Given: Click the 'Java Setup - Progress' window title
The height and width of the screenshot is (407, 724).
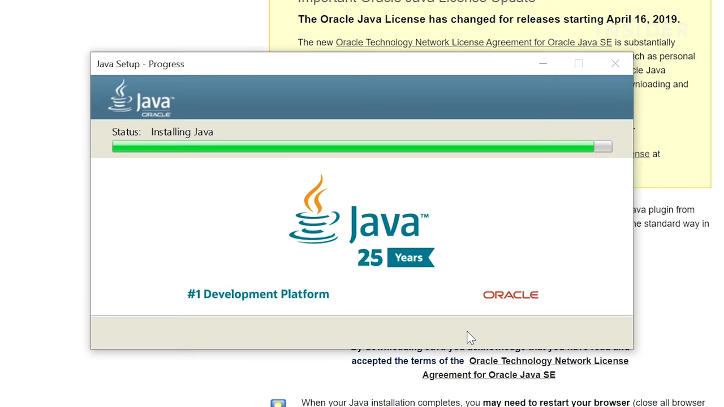Looking at the screenshot, I should [140, 64].
